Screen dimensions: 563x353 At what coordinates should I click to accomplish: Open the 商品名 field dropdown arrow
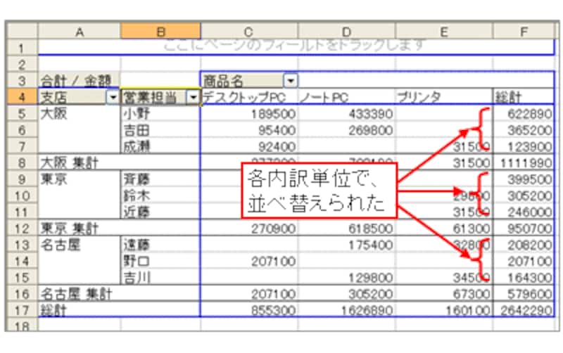click(x=291, y=80)
